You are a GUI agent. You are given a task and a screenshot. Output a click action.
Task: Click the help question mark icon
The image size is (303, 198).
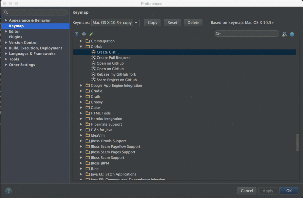[8, 191]
